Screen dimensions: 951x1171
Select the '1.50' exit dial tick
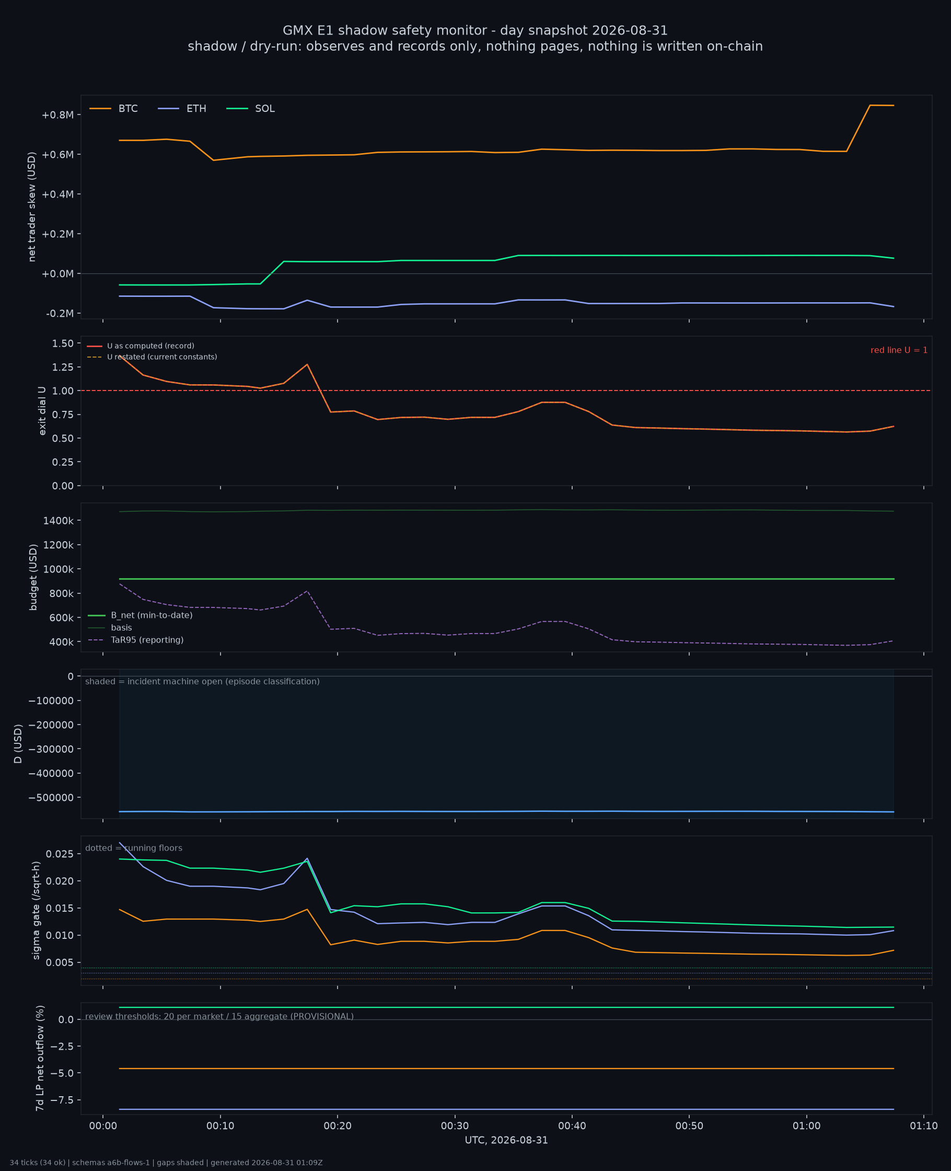(x=63, y=343)
